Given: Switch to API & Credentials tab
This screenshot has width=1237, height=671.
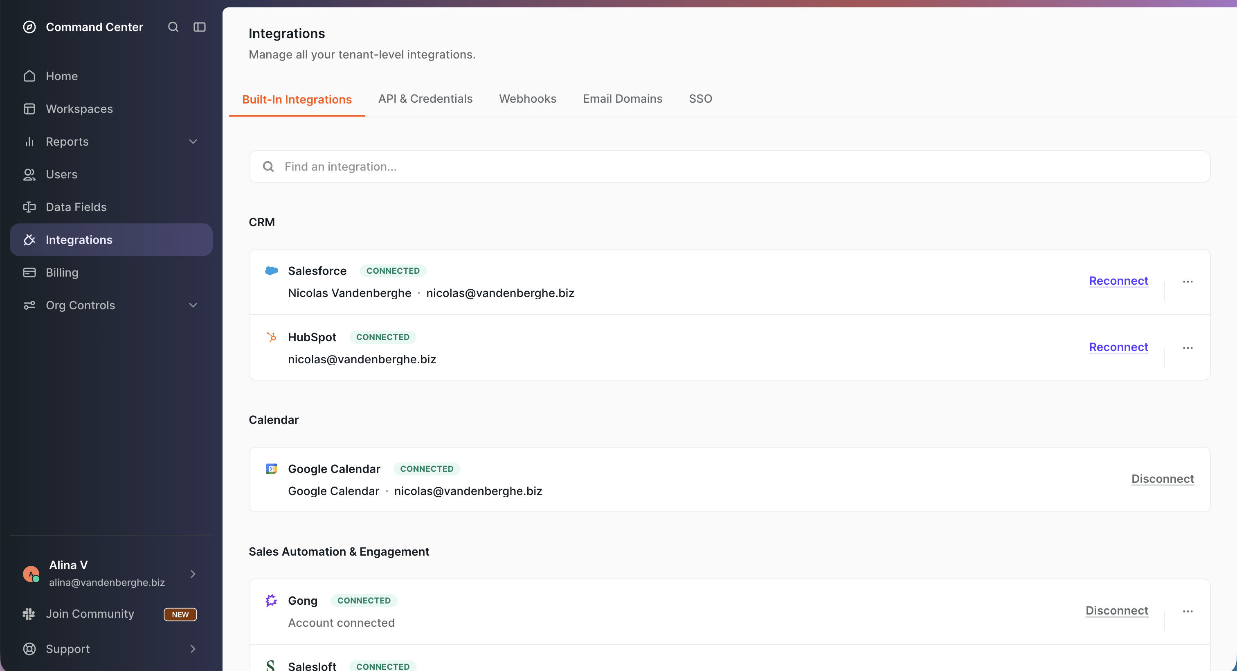Looking at the screenshot, I should point(425,99).
